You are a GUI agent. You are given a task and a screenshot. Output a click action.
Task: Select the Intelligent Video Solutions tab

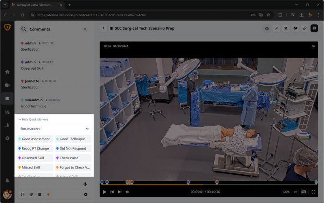[37, 5]
